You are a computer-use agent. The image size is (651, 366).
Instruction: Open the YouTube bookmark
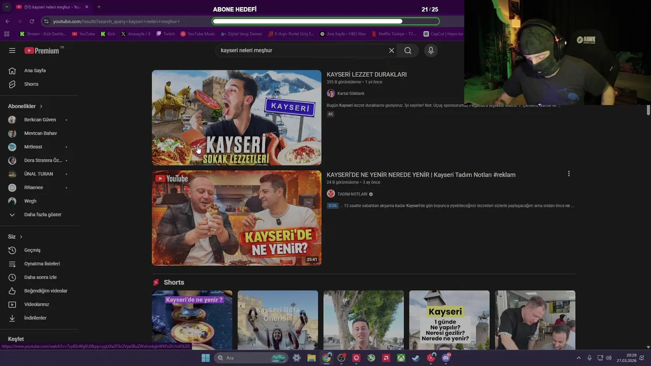[x=83, y=34]
